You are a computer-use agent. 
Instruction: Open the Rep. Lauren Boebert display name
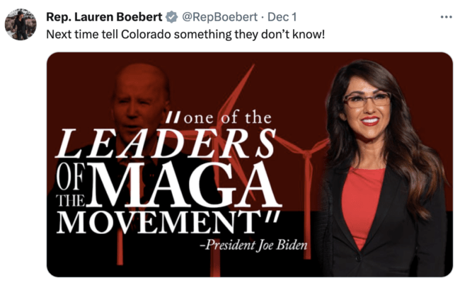[104, 17]
